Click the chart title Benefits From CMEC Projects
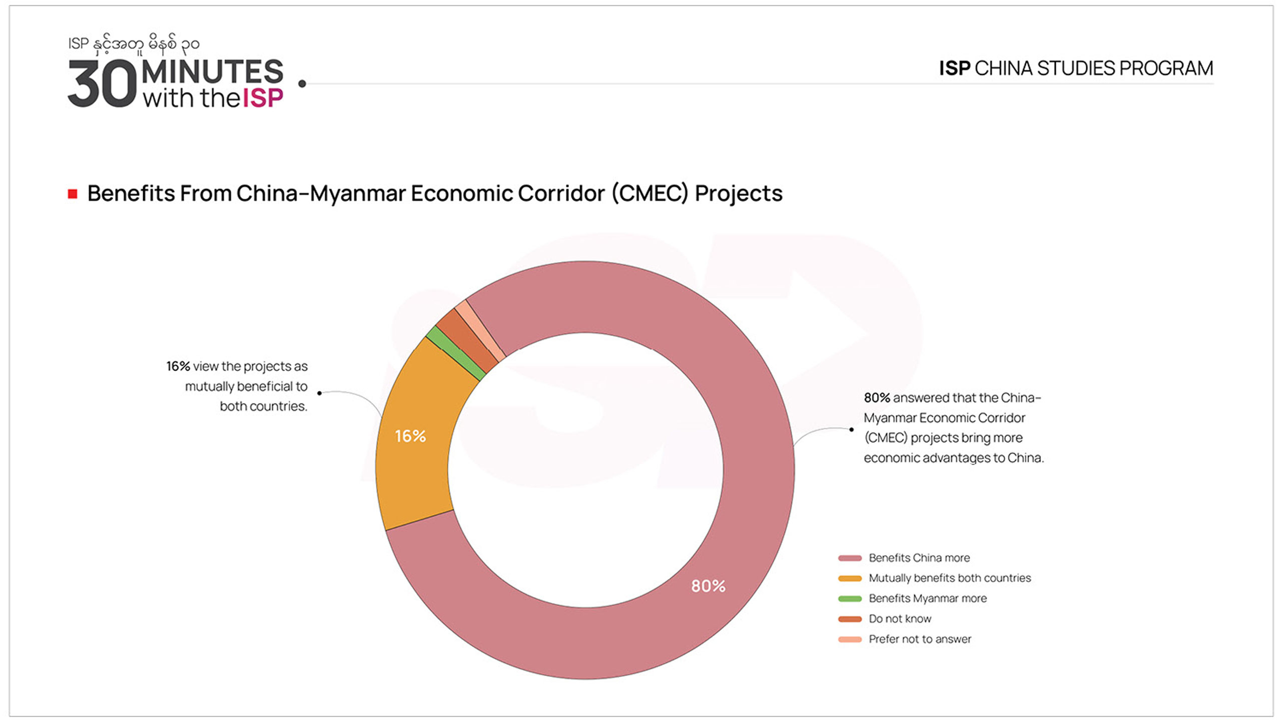 [434, 193]
